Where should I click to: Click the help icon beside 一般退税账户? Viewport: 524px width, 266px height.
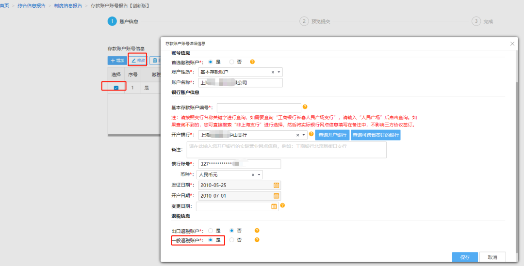pyautogui.click(x=257, y=240)
